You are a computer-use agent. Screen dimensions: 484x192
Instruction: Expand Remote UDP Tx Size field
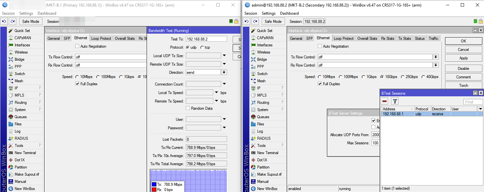tap(224, 64)
